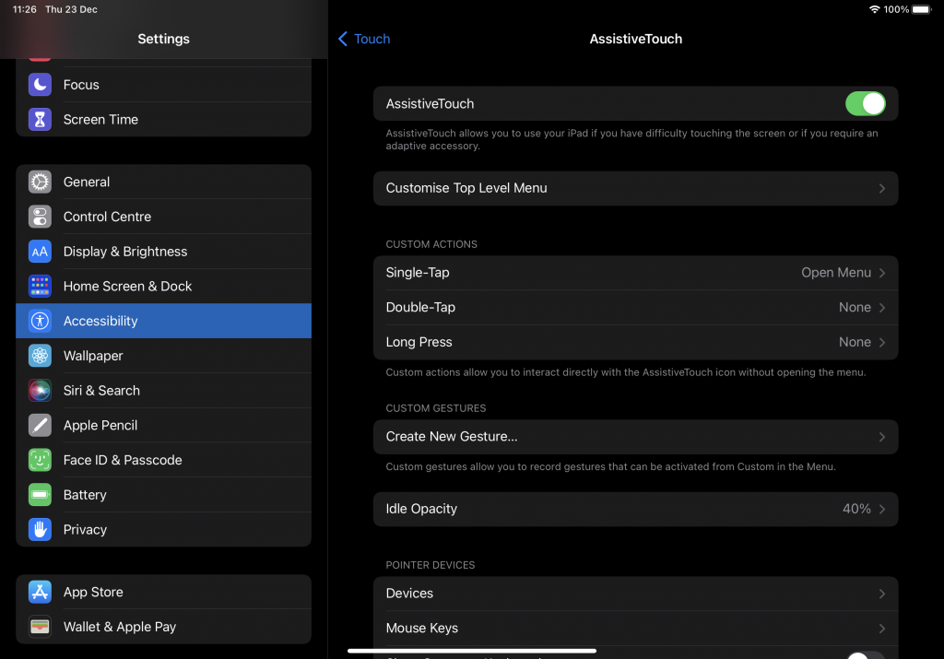Tap the Privacy hand icon
The width and height of the screenshot is (944, 659).
coord(40,530)
